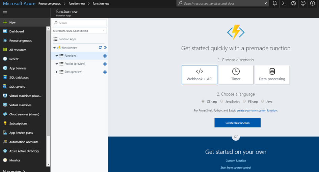Expand the Slots (preview) node
Screen dimensions: 319x172
click(57, 72)
